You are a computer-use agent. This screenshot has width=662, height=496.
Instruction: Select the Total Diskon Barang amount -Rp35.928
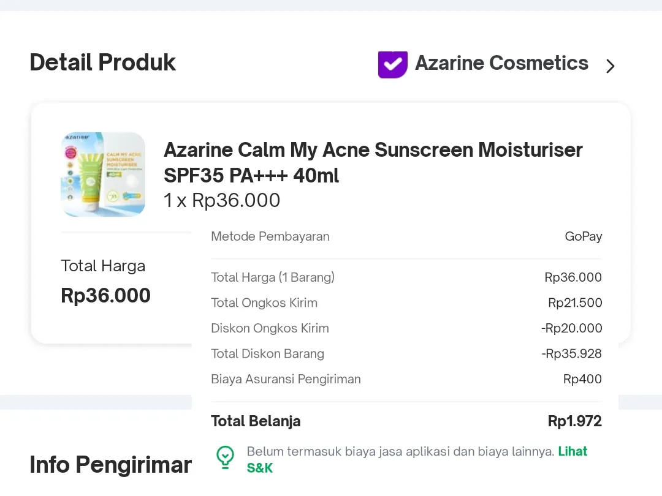click(x=571, y=353)
